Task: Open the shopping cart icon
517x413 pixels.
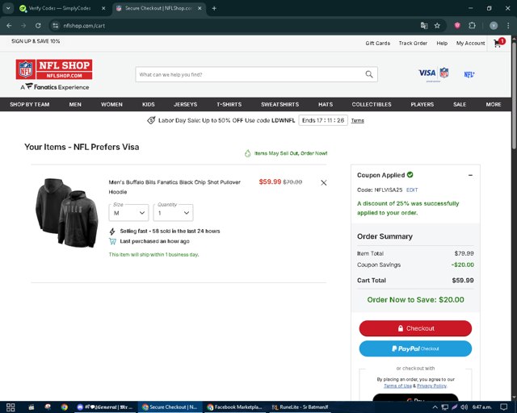Action: (x=498, y=43)
